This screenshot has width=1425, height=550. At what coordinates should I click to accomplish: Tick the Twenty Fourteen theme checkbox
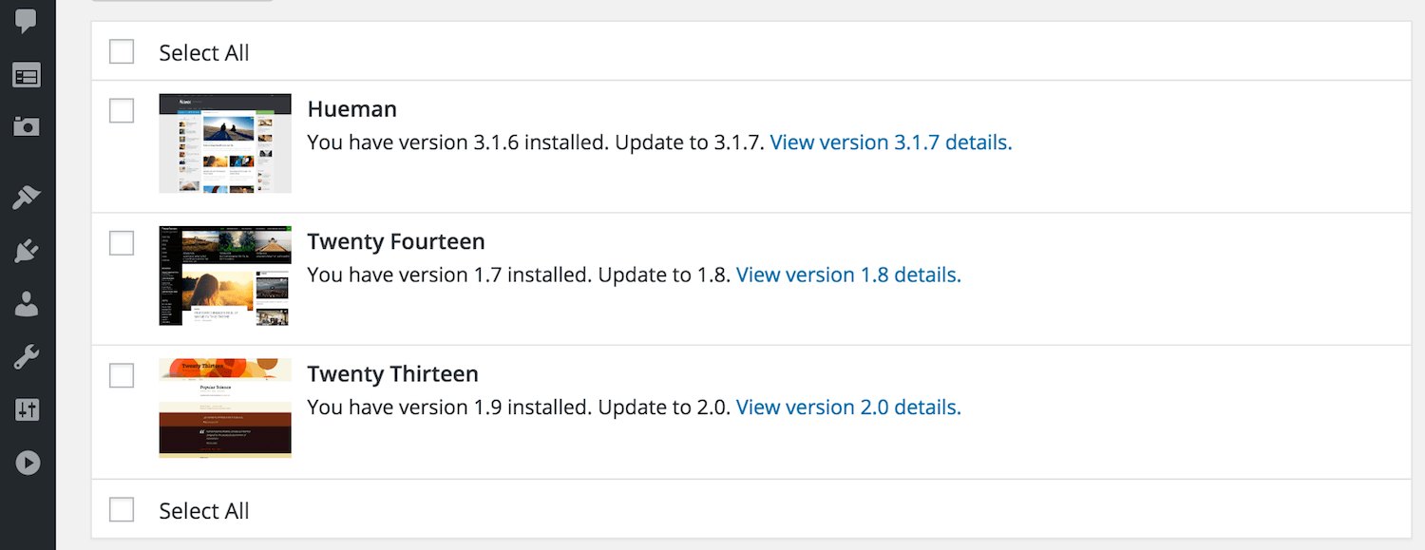(x=122, y=243)
